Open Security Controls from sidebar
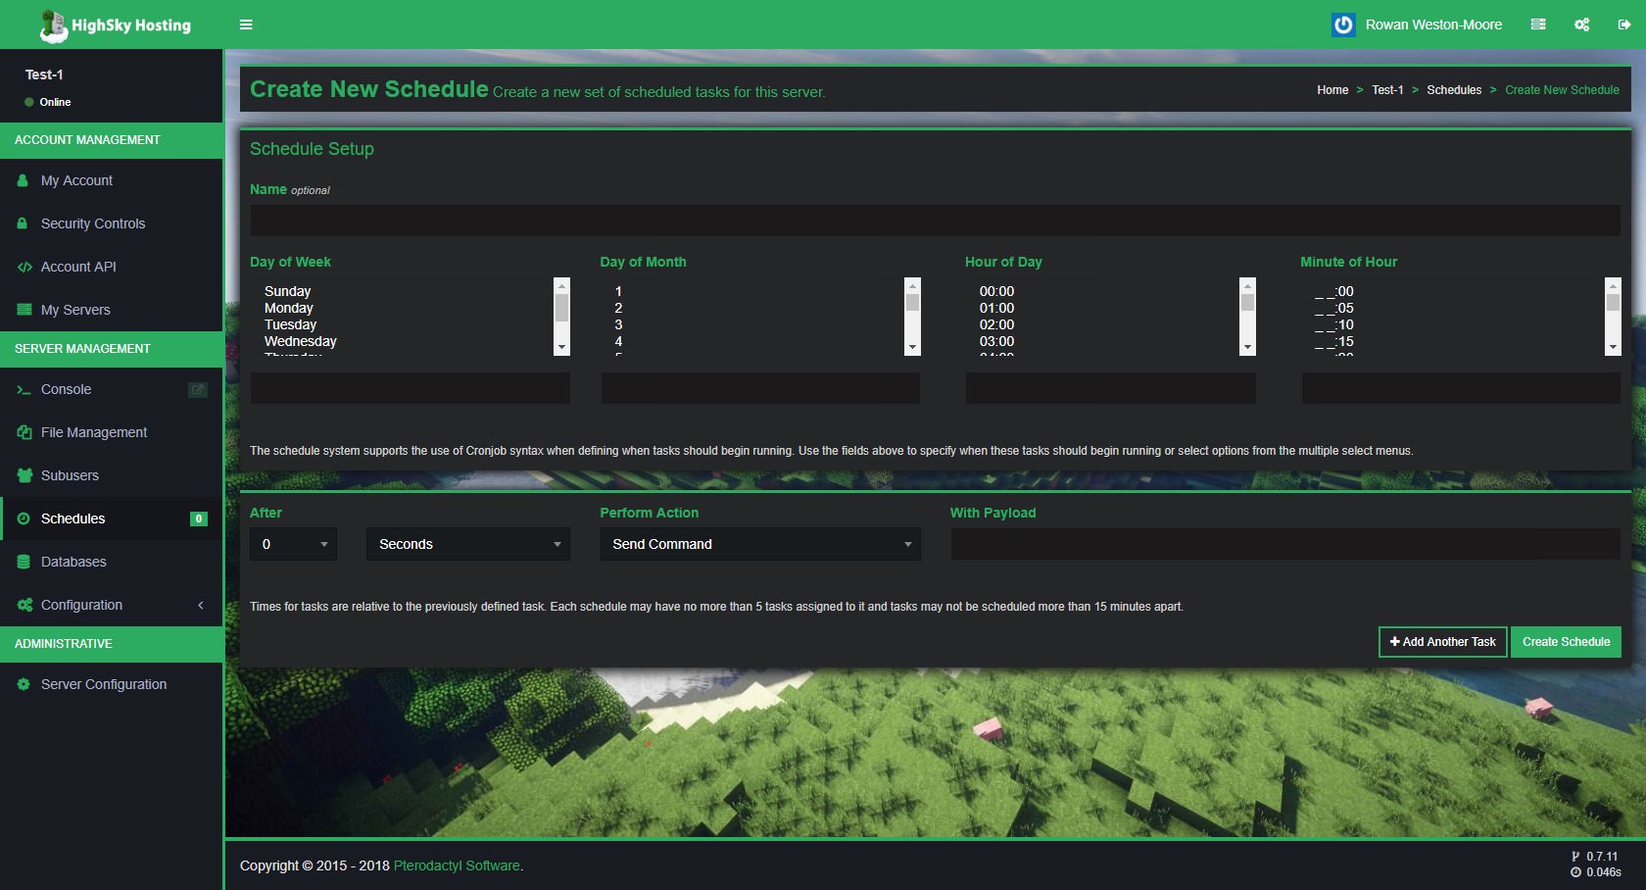This screenshot has width=1646, height=890. (x=92, y=223)
